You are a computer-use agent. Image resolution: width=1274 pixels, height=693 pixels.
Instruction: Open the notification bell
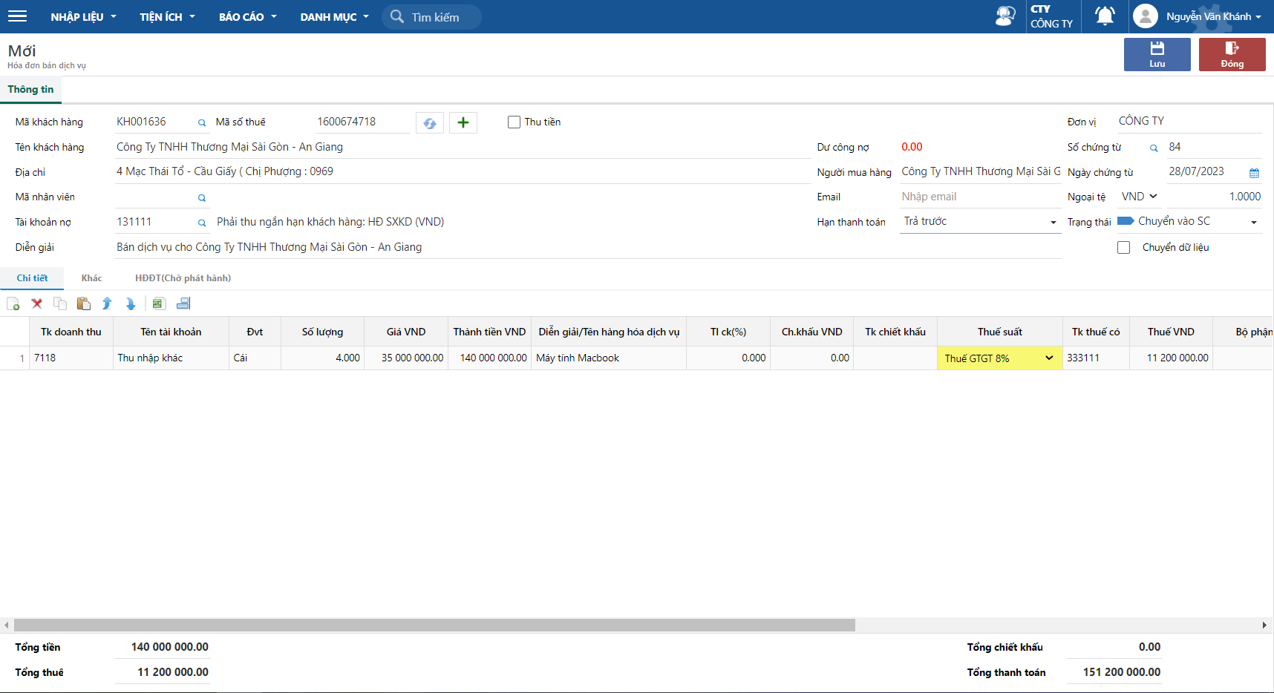[x=1105, y=16]
